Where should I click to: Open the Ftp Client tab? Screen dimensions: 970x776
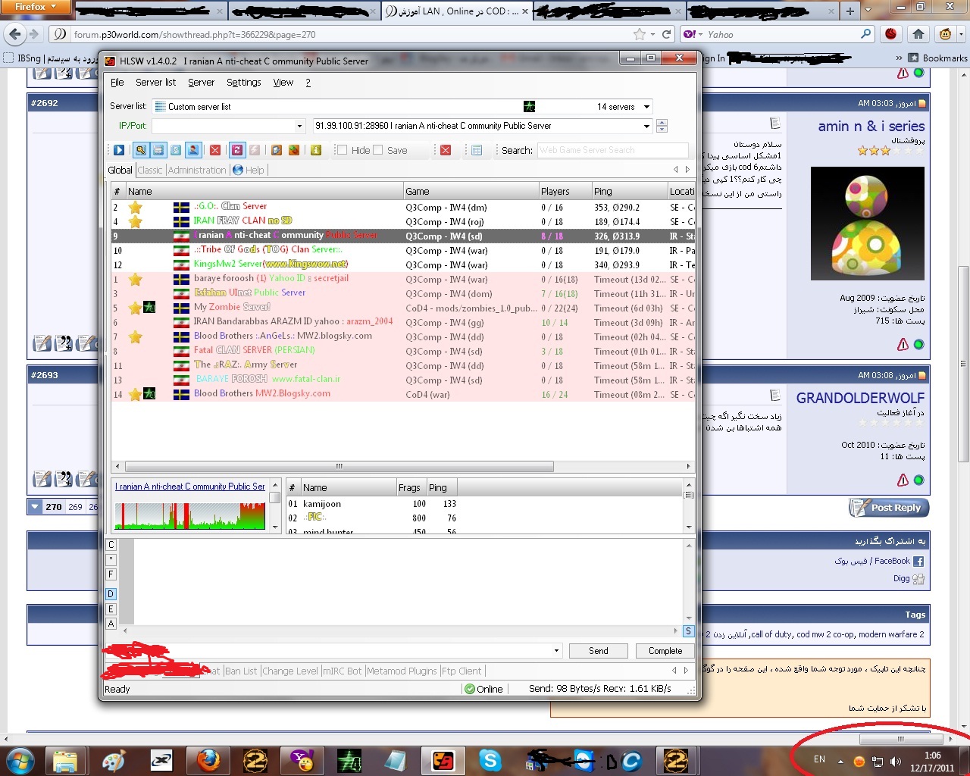coord(462,671)
